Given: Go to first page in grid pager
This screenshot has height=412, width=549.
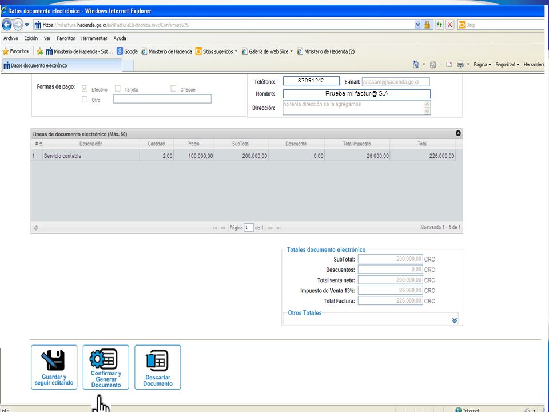Looking at the screenshot, I should coord(215,228).
